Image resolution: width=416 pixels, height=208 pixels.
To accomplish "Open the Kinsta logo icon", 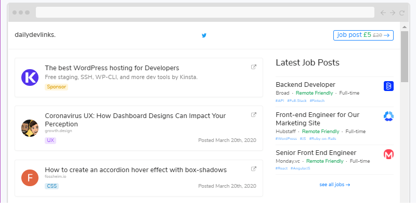I will tap(30, 77).
